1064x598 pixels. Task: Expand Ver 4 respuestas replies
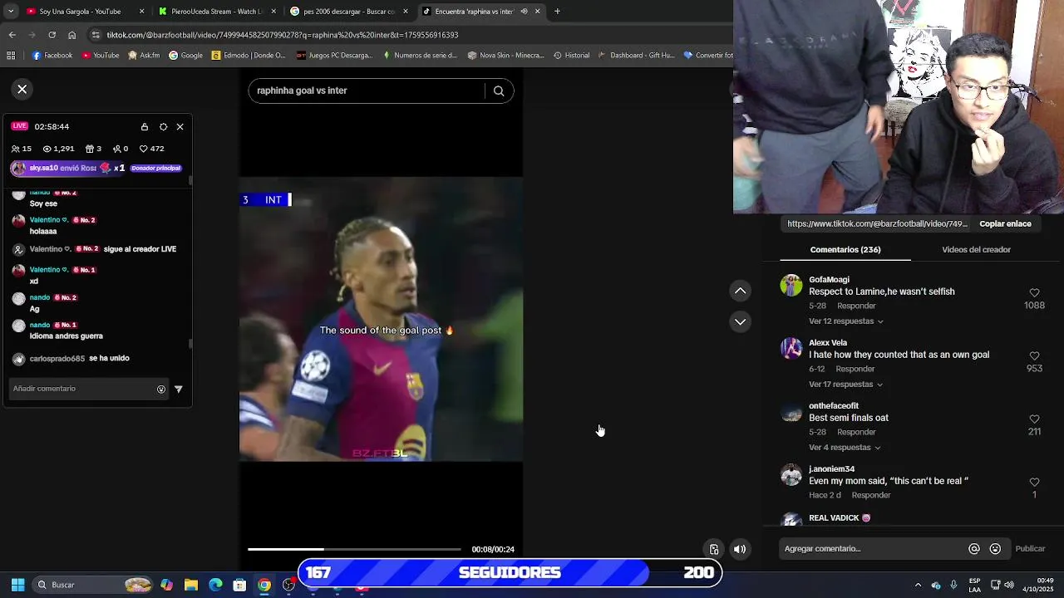point(844,448)
